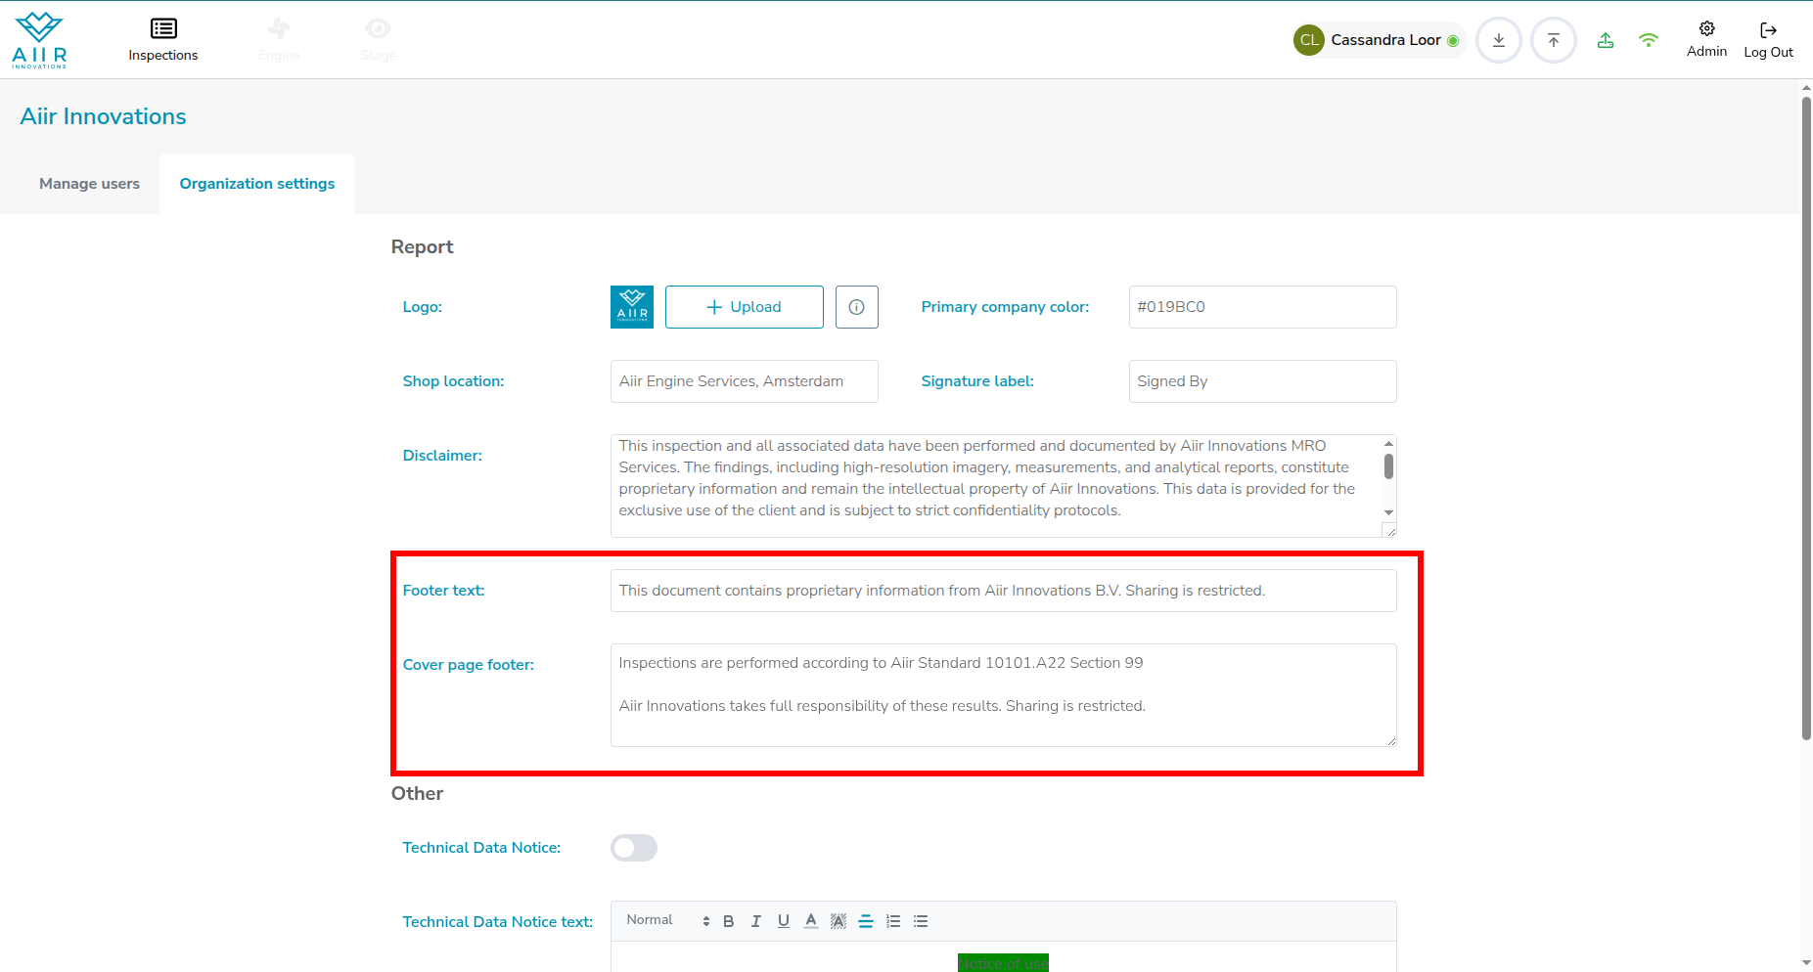The width and height of the screenshot is (1813, 972).
Task: Click the Aiir Innovations logo in the header
Action: 39,40
